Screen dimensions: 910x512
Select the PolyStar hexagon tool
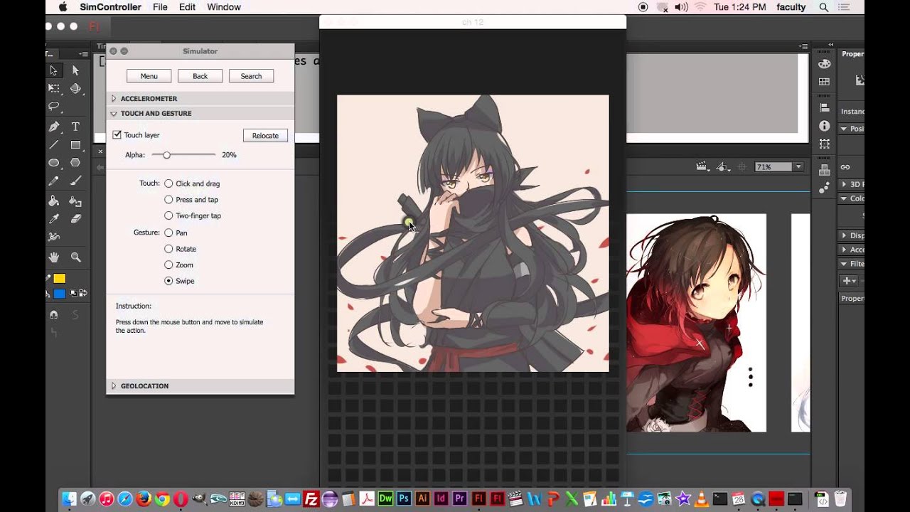point(75,163)
